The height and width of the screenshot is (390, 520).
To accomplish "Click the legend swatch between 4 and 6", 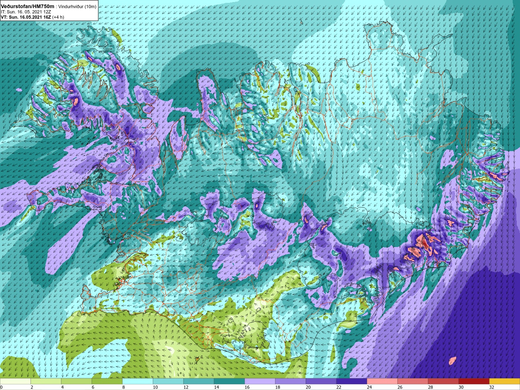I will [x=76, y=381].
